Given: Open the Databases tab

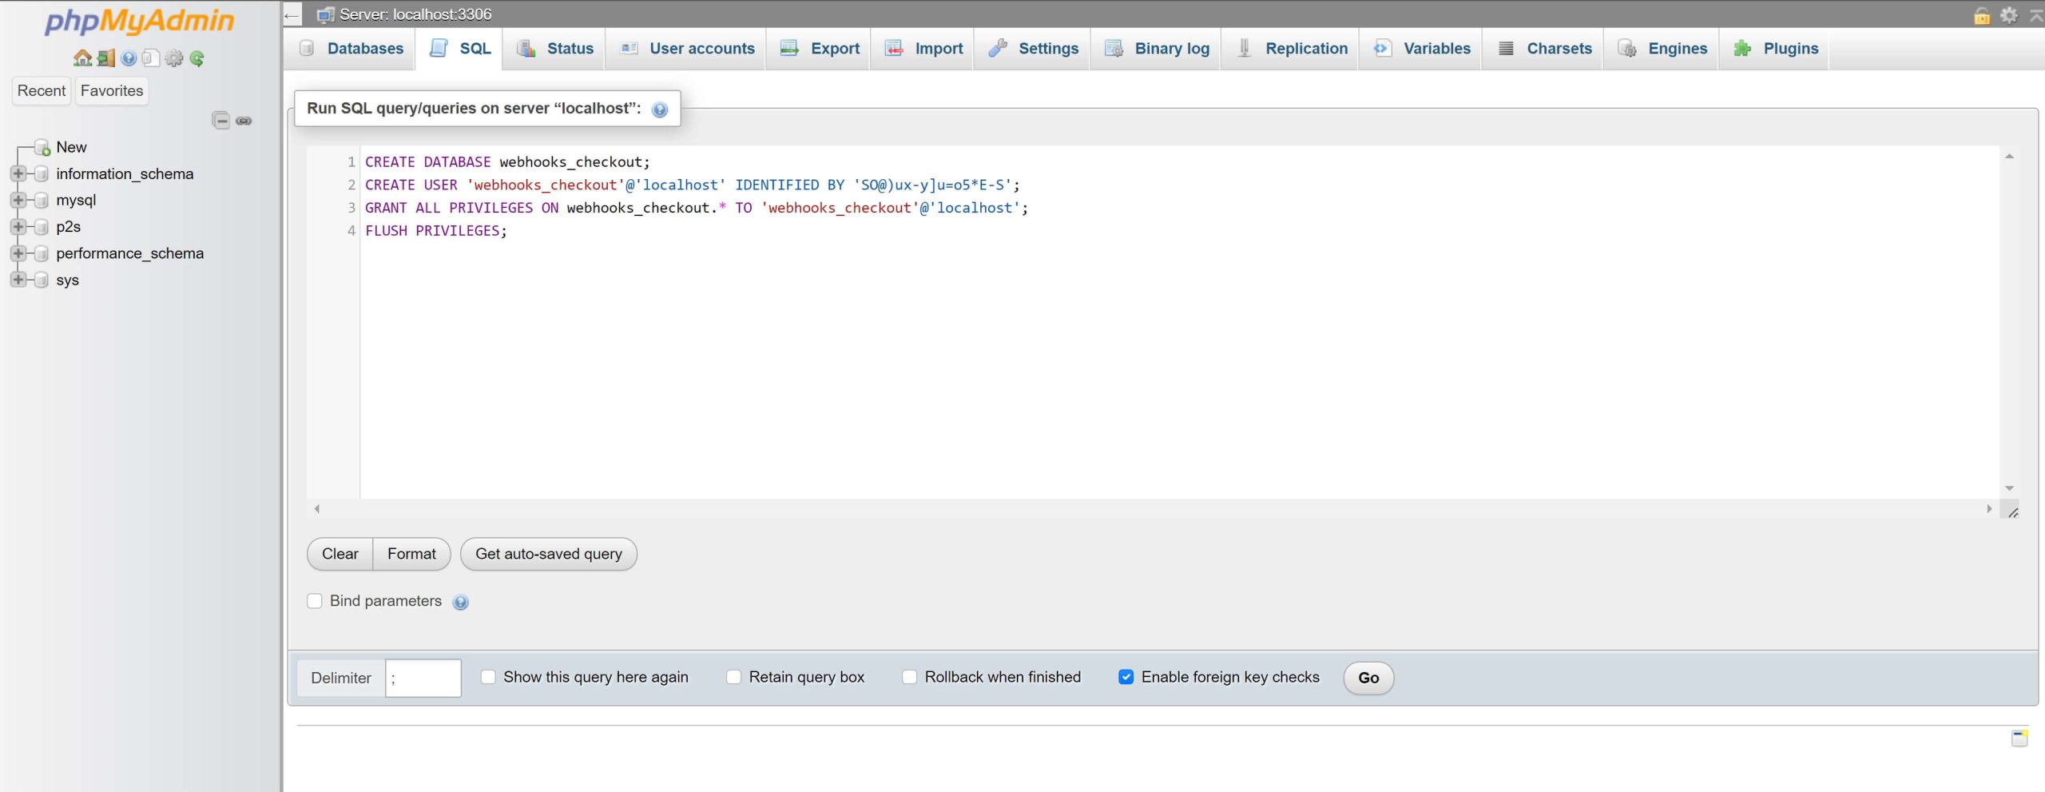Looking at the screenshot, I should (x=351, y=49).
